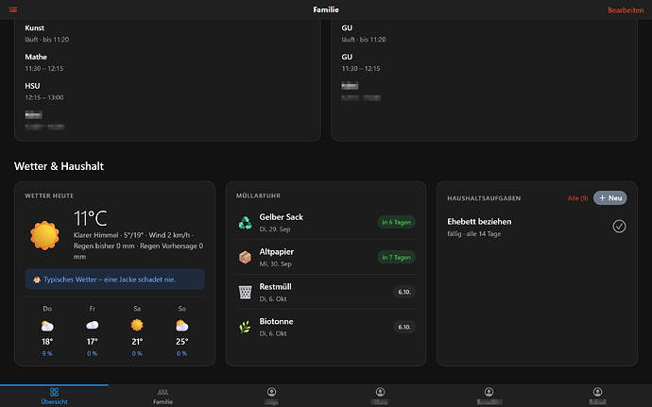Click the 9 % rain chance value
The width and height of the screenshot is (652, 407).
coord(47,353)
